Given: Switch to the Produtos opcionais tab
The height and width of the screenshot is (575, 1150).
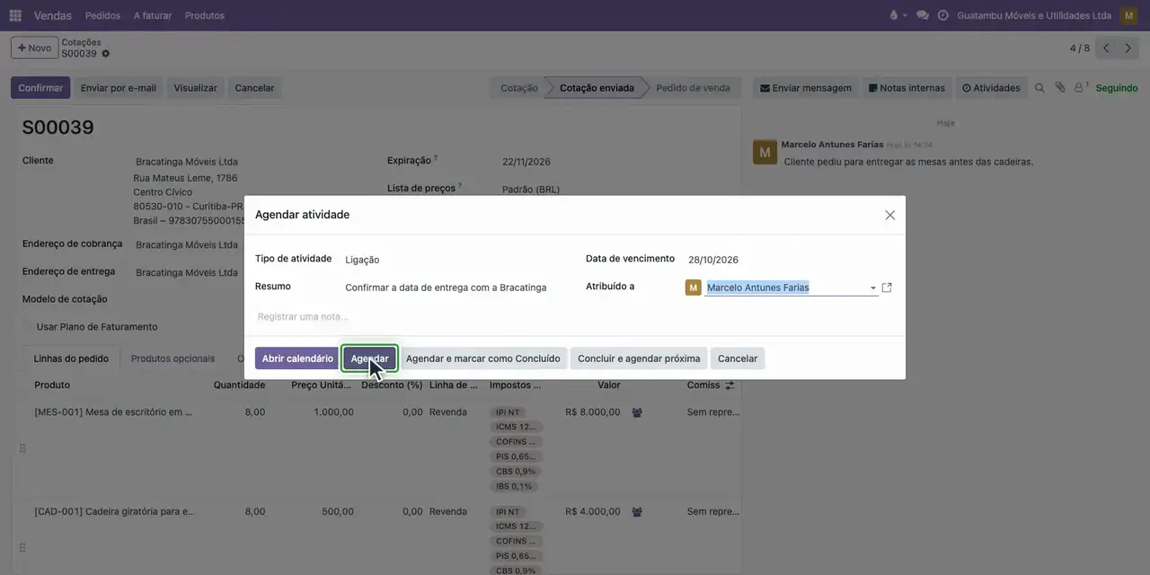Looking at the screenshot, I should 172,358.
